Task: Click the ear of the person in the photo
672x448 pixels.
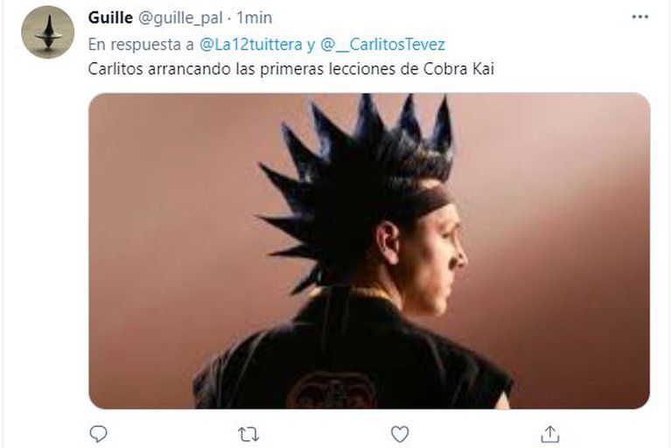Action: point(388,242)
